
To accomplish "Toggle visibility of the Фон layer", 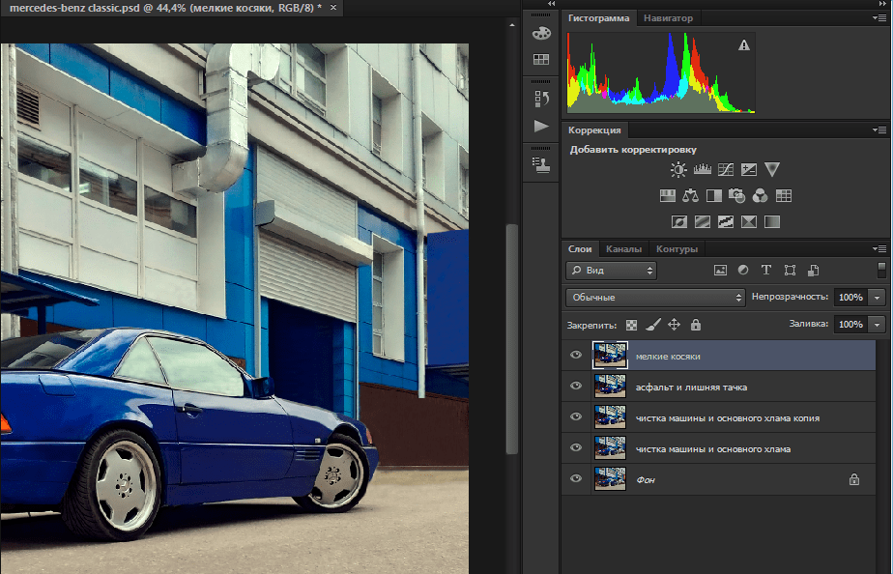I will pyautogui.click(x=576, y=478).
